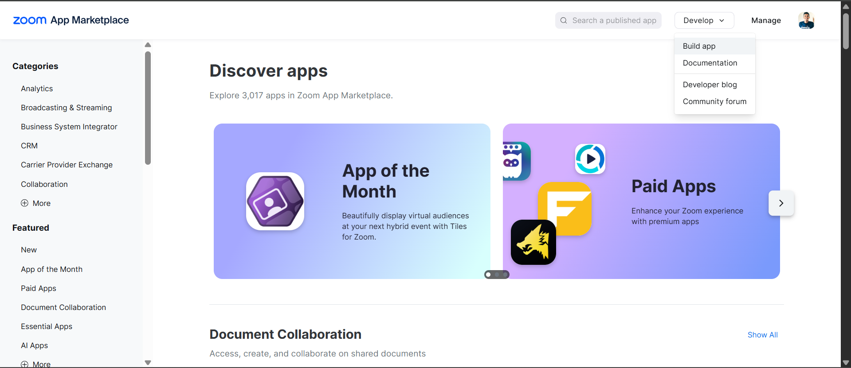Expand More under Featured
This screenshot has height=368, width=851.
[36, 364]
